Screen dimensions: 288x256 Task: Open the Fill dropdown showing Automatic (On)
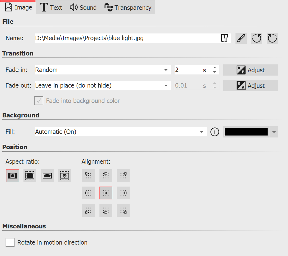pyautogui.click(x=201, y=132)
